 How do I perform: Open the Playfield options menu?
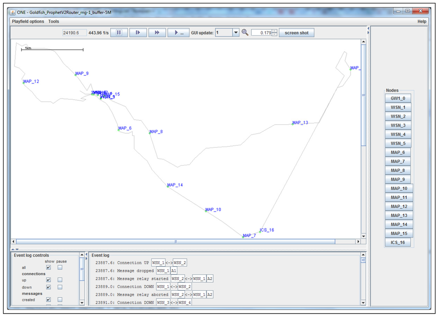click(28, 21)
